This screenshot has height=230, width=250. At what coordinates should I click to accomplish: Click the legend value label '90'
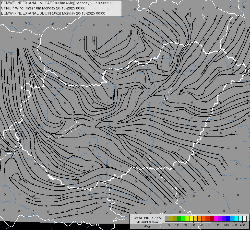(209, 225)
